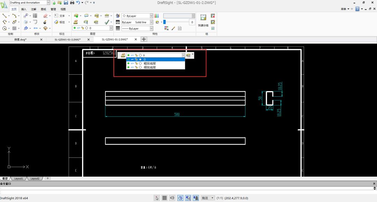The image size is (377, 202).
Task: Click the New document icon
Action: (x=54, y=3)
